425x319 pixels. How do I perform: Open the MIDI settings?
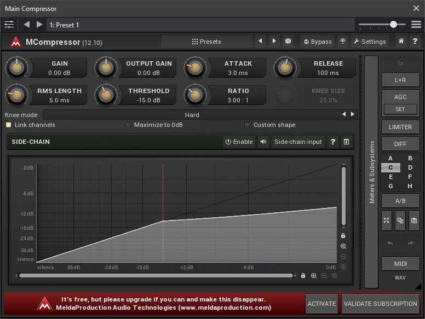click(400, 264)
